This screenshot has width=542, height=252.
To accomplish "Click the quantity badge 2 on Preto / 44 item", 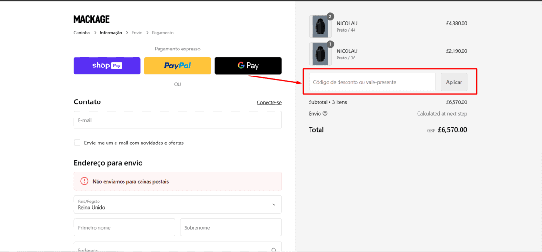I will [x=330, y=16].
